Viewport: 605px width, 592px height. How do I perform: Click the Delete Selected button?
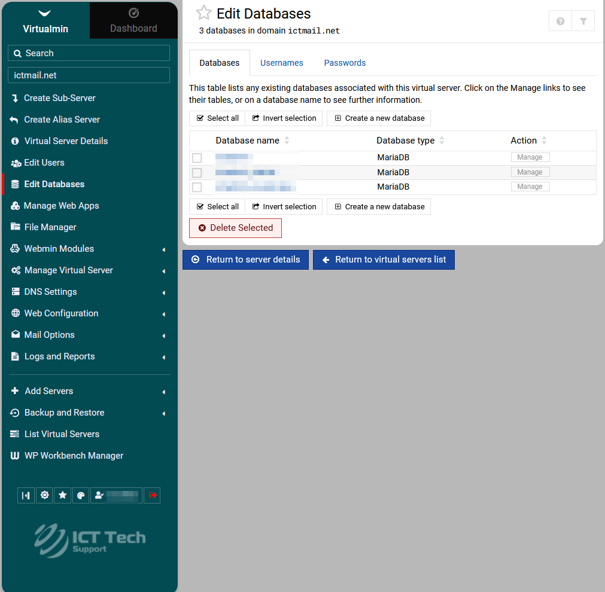tap(235, 228)
